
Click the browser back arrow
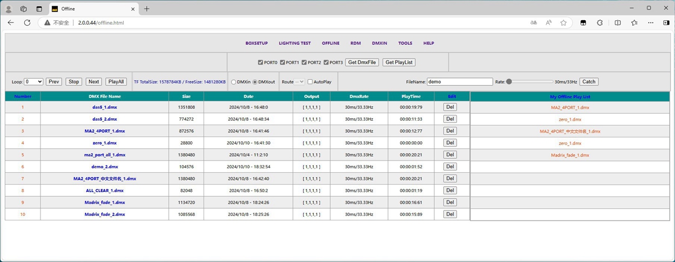[11, 22]
